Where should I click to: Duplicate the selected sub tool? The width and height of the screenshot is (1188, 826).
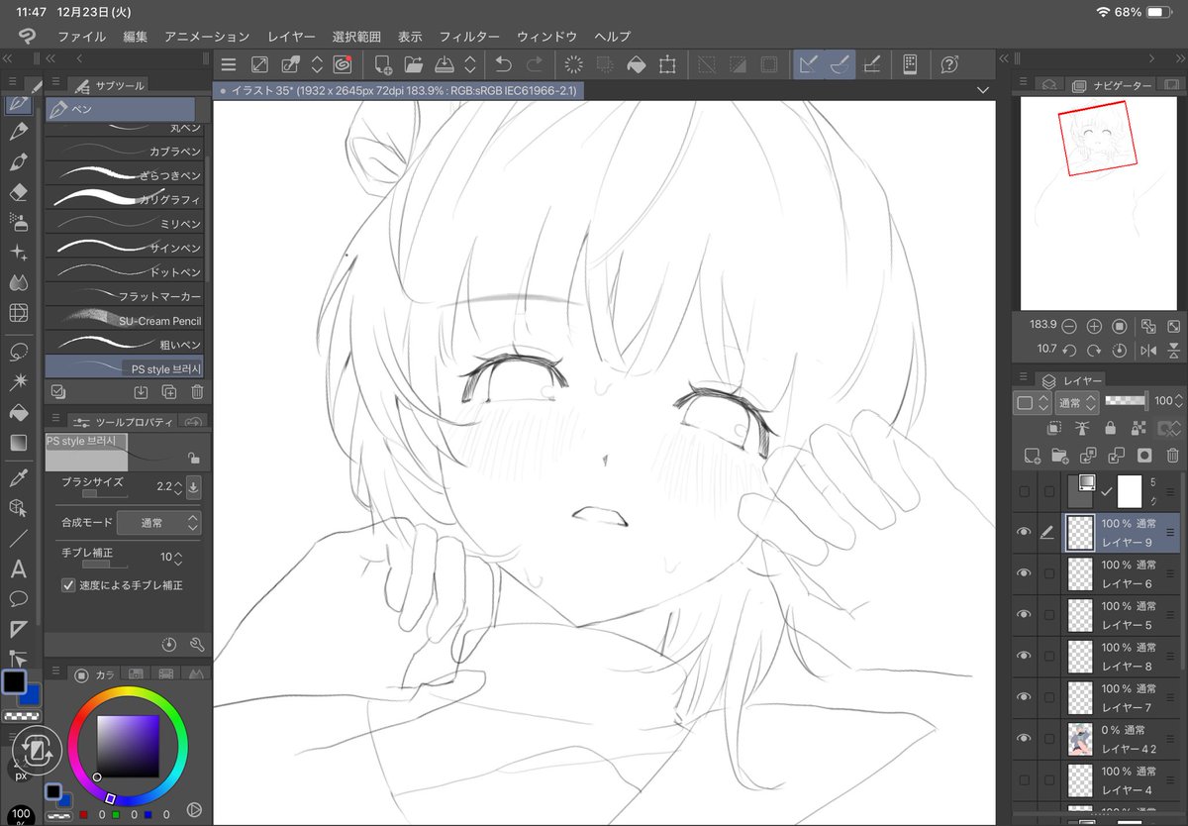pyautogui.click(x=168, y=391)
